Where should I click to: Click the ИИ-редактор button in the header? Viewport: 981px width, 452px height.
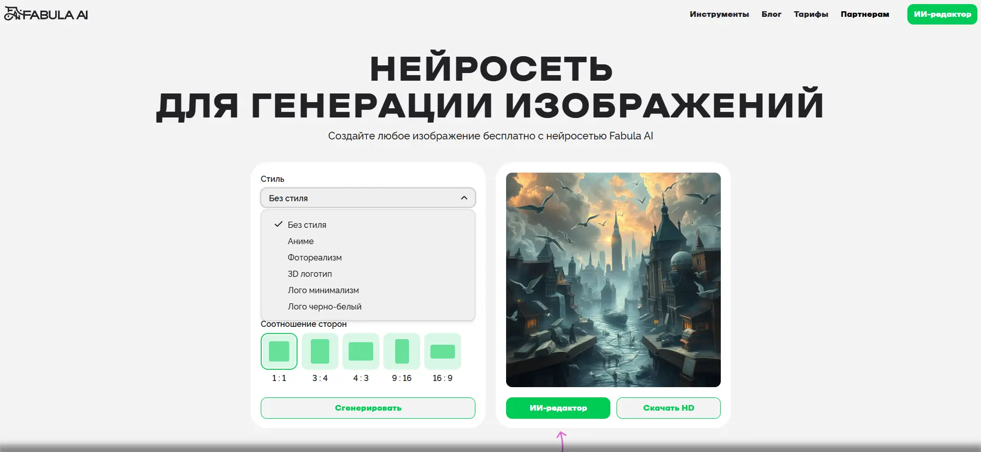click(942, 14)
